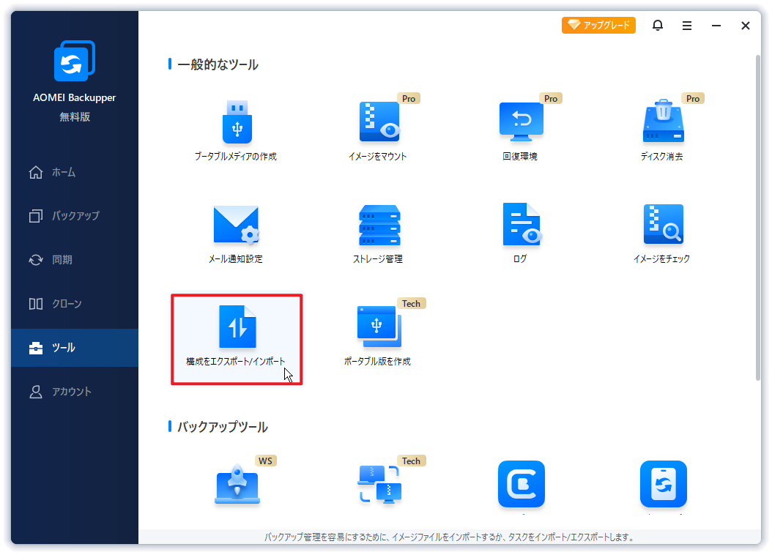Open 回復環境 tool
This screenshot has width=772, height=555.
[521, 131]
